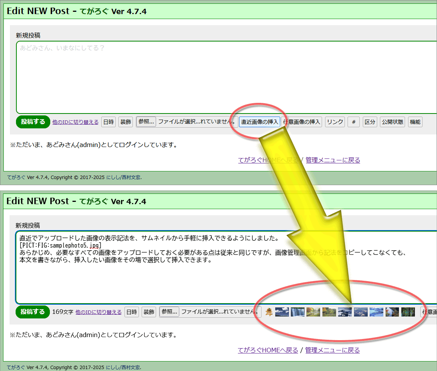
Task: Insert the waterfall photo thumbnail
Action: [x=298, y=312]
